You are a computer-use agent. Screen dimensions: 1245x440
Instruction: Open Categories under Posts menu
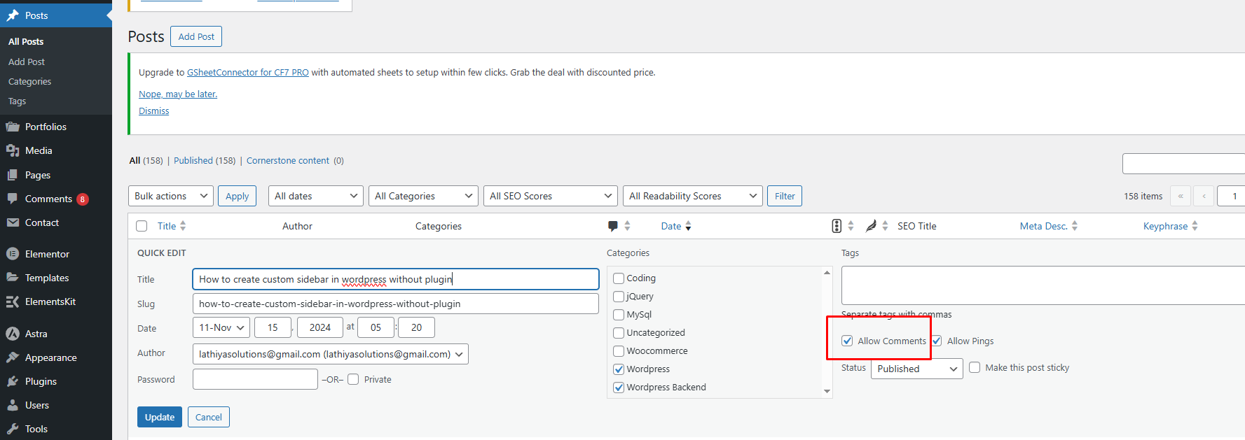tap(29, 81)
